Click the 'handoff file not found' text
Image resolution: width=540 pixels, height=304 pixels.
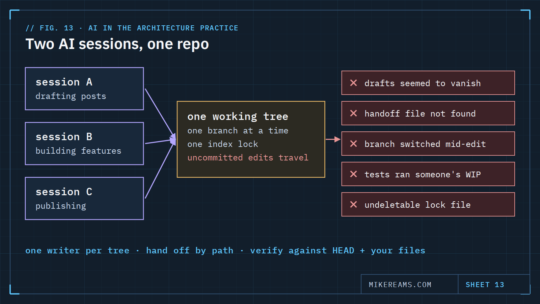(420, 114)
